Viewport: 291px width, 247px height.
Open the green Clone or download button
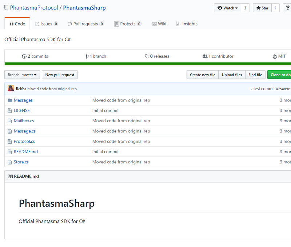click(x=279, y=75)
